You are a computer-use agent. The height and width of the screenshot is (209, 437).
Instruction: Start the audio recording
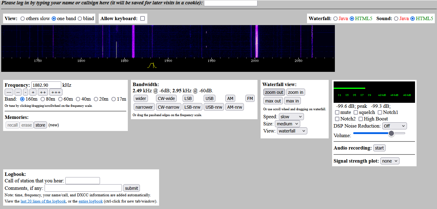pos(379,148)
